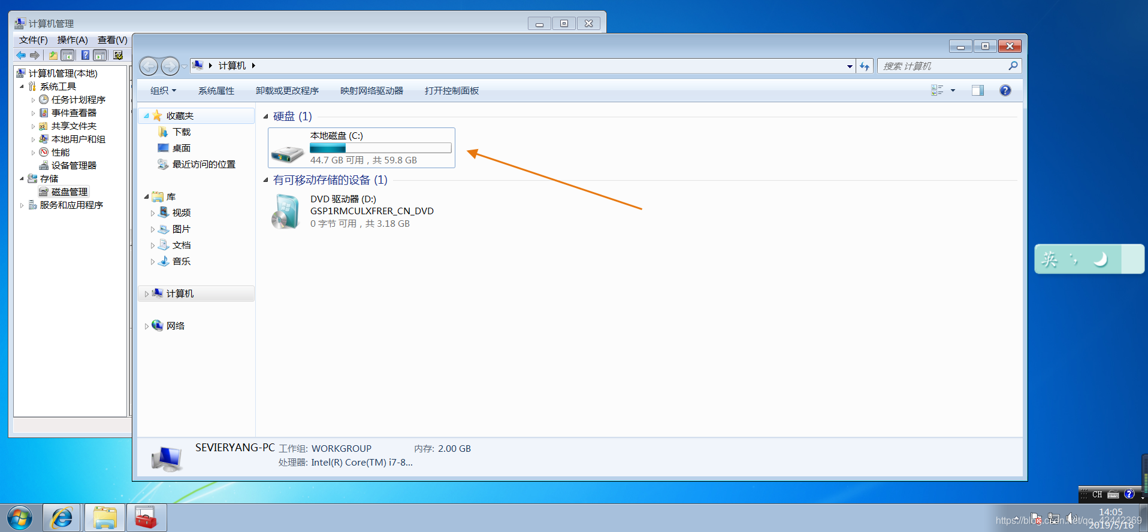Image resolution: width=1148 pixels, height=532 pixels.
Task: Select the 任务计划程序 clock icon
Action: pyautogui.click(x=44, y=100)
